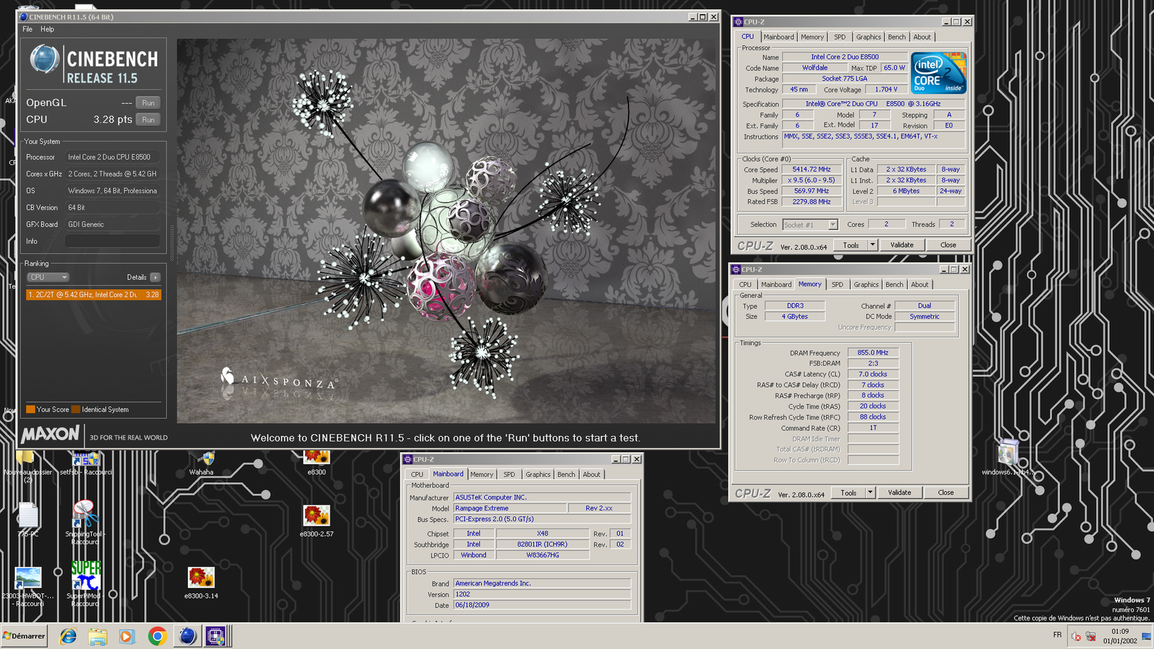Open the Cinebench Help menu

[47, 29]
